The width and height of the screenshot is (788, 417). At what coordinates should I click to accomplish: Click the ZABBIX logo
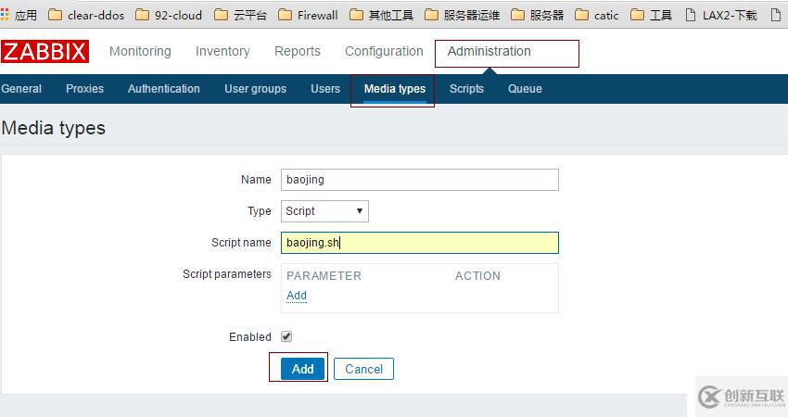pyautogui.click(x=44, y=52)
